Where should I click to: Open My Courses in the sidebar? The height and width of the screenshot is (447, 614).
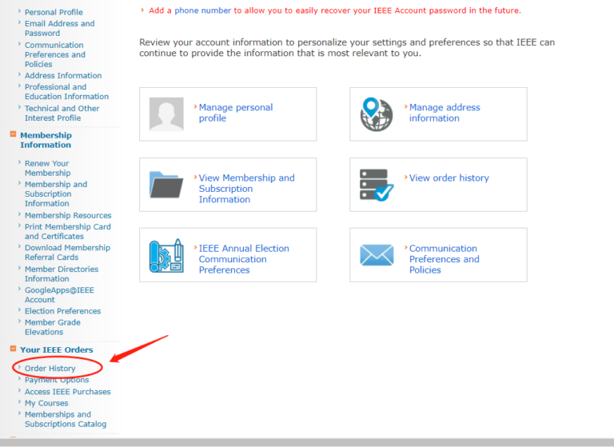click(x=46, y=403)
